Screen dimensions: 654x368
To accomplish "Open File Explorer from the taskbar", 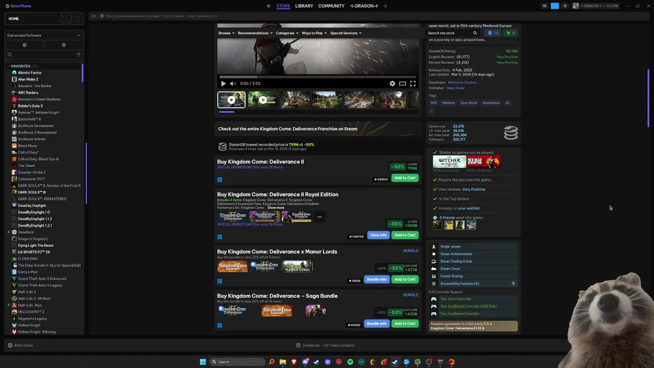I will (283, 362).
